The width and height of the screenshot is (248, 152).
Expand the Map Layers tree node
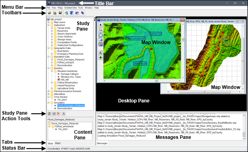(49, 22)
